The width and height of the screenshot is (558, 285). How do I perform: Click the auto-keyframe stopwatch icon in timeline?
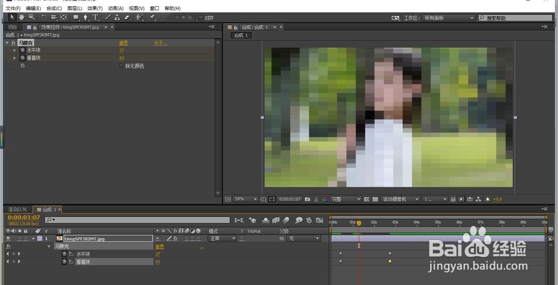pyautogui.click(x=309, y=221)
